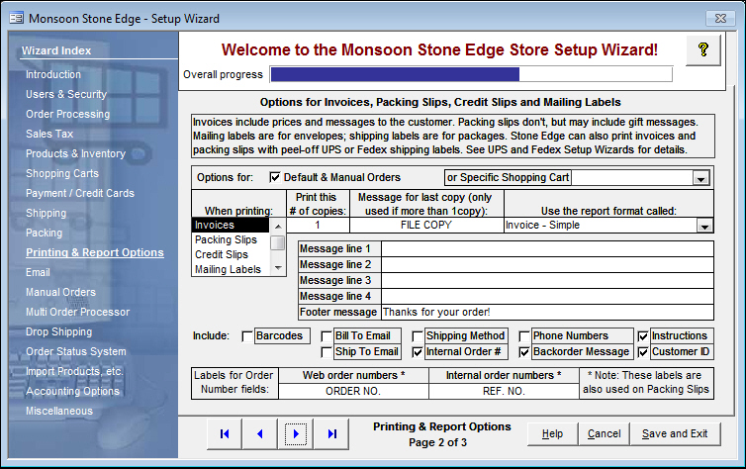
Task: Expand the report format dropdown
Action: coord(704,226)
